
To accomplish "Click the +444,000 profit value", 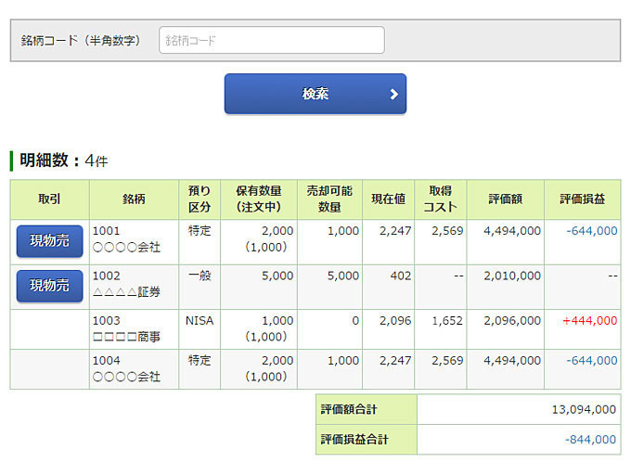I will pos(589,321).
